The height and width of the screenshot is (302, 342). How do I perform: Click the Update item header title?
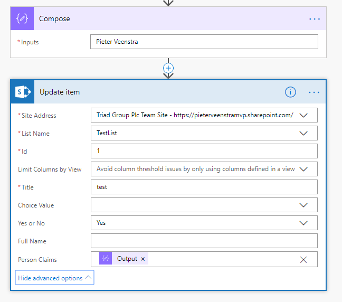60,92
